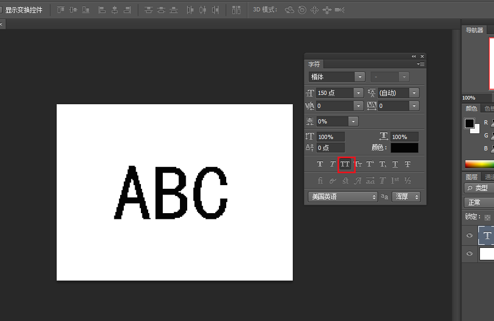Image resolution: width=494 pixels, height=321 pixels.
Task: Collapse the Character panel with double arrows
Action: point(414,56)
